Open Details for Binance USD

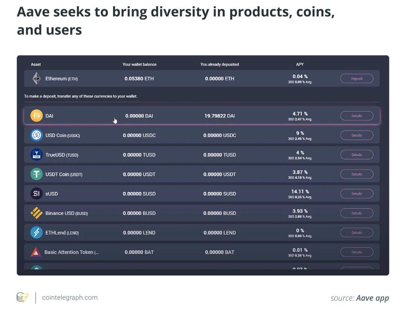(x=357, y=213)
